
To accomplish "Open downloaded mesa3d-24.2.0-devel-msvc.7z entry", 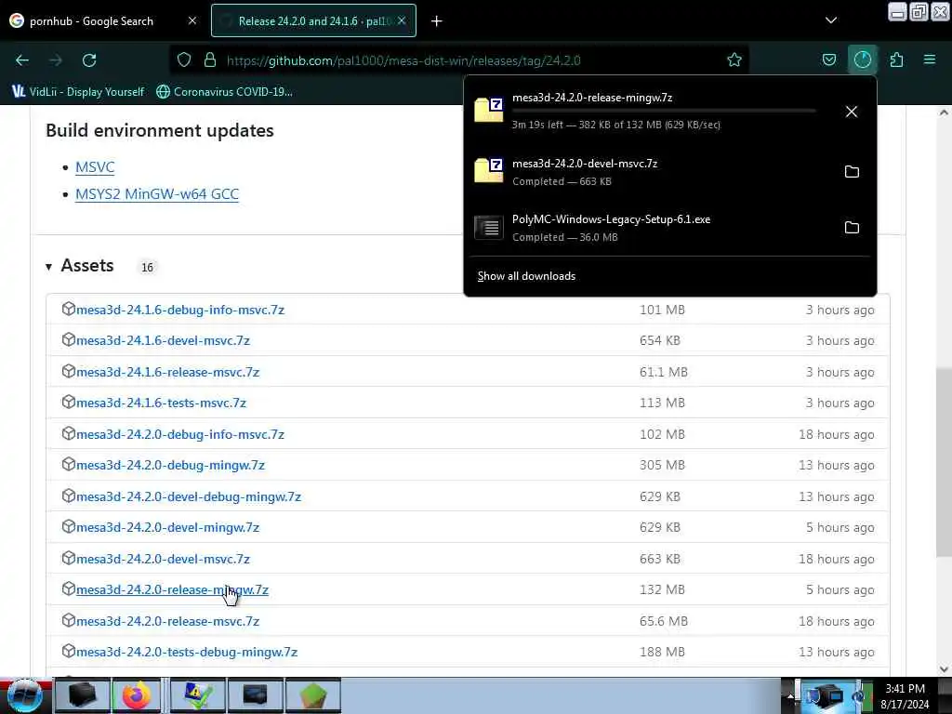I will coord(652,172).
